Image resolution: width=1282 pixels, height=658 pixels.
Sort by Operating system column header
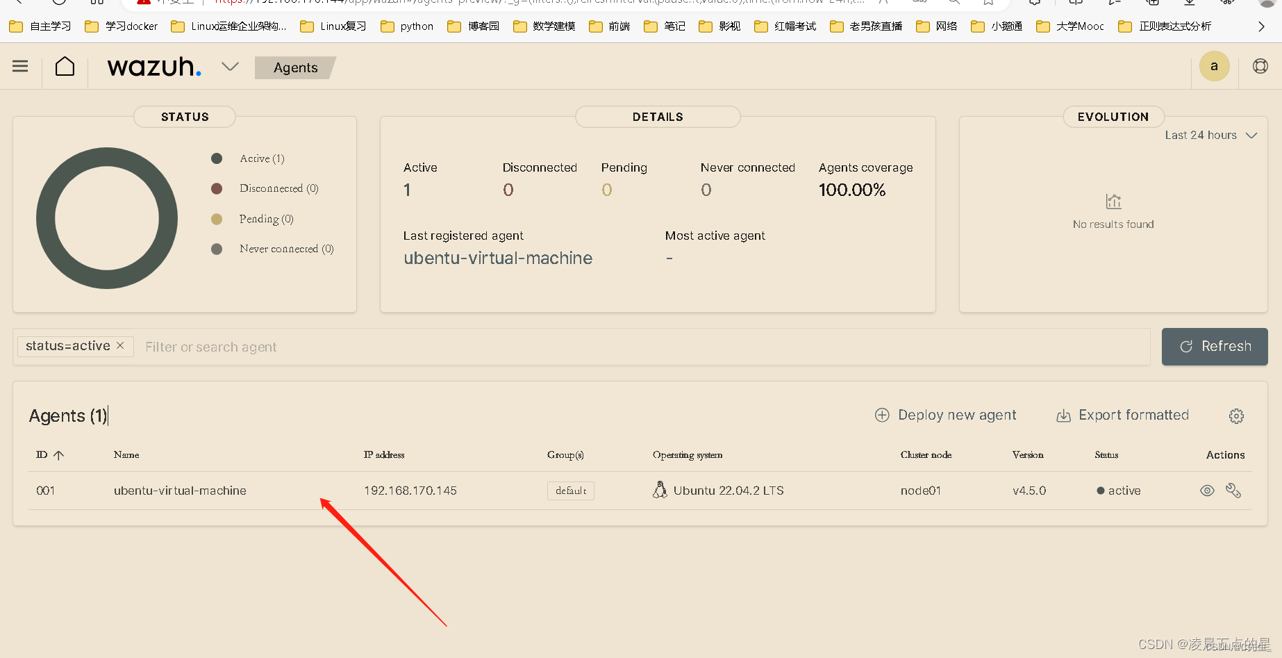point(688,454)
